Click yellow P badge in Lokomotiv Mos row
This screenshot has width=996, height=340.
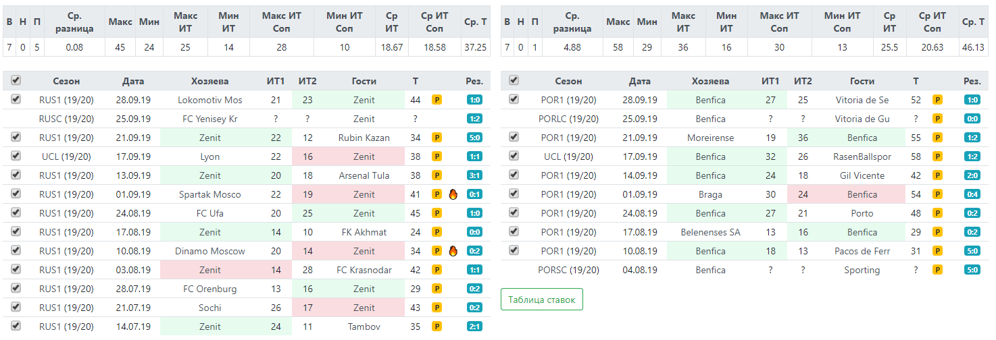tap(437, 100)
